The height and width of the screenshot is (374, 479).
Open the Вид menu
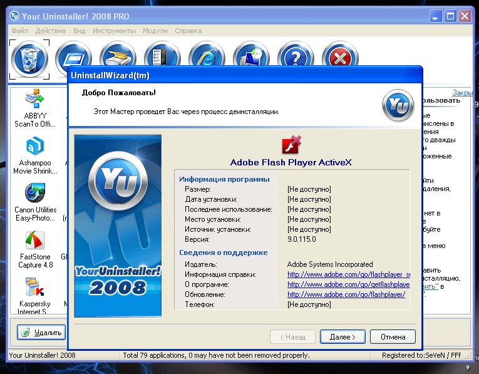pyautogui.click(x=79, y=31)
